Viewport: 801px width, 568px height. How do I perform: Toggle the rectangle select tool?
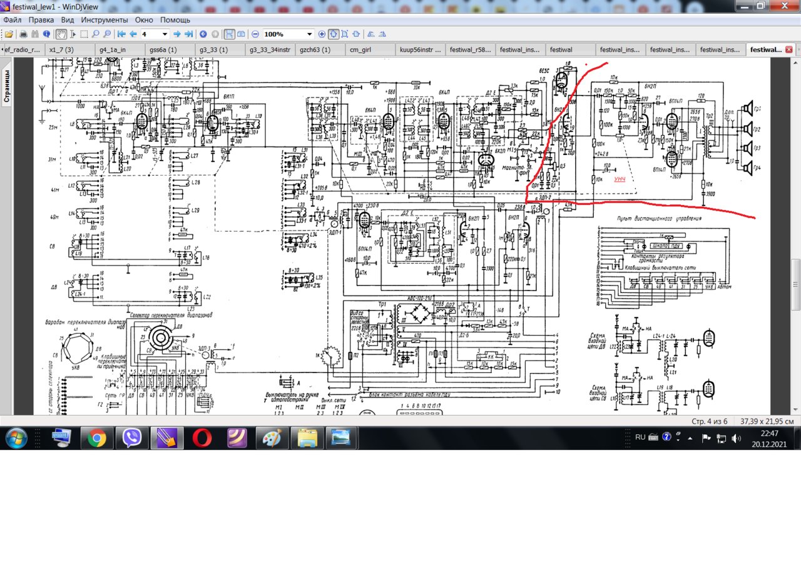84,34
